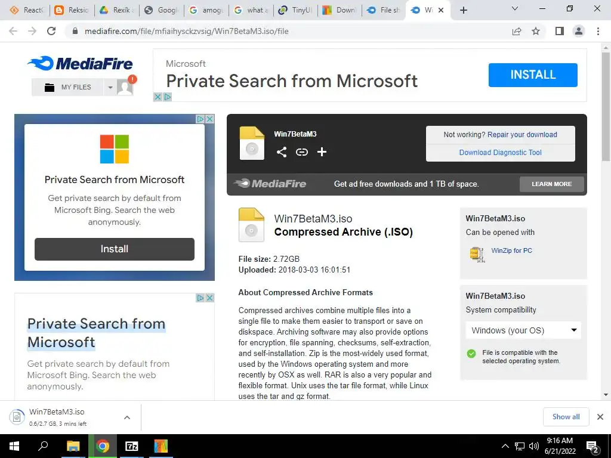
Task: Open the notification center icon
Action: (592, 447)
